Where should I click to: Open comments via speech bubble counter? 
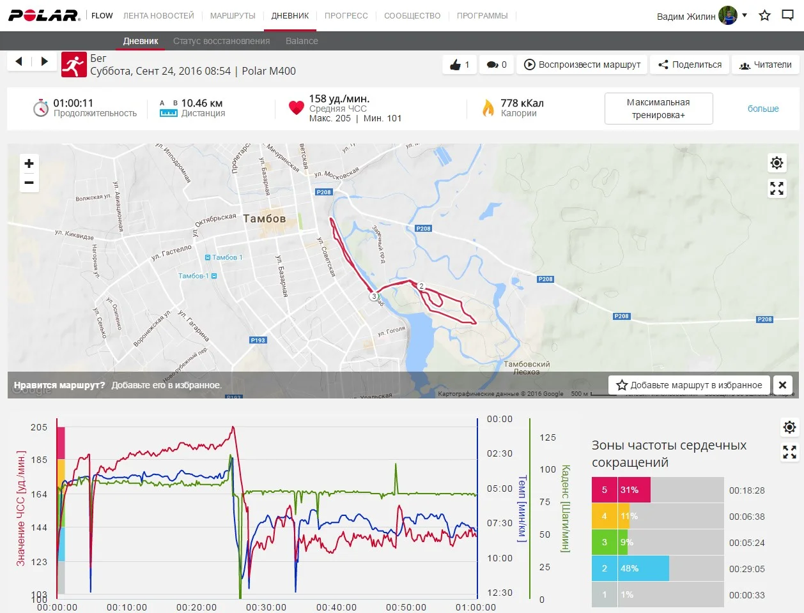(496, 64)
